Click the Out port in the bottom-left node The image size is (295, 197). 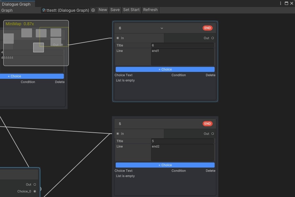point(35,185)
